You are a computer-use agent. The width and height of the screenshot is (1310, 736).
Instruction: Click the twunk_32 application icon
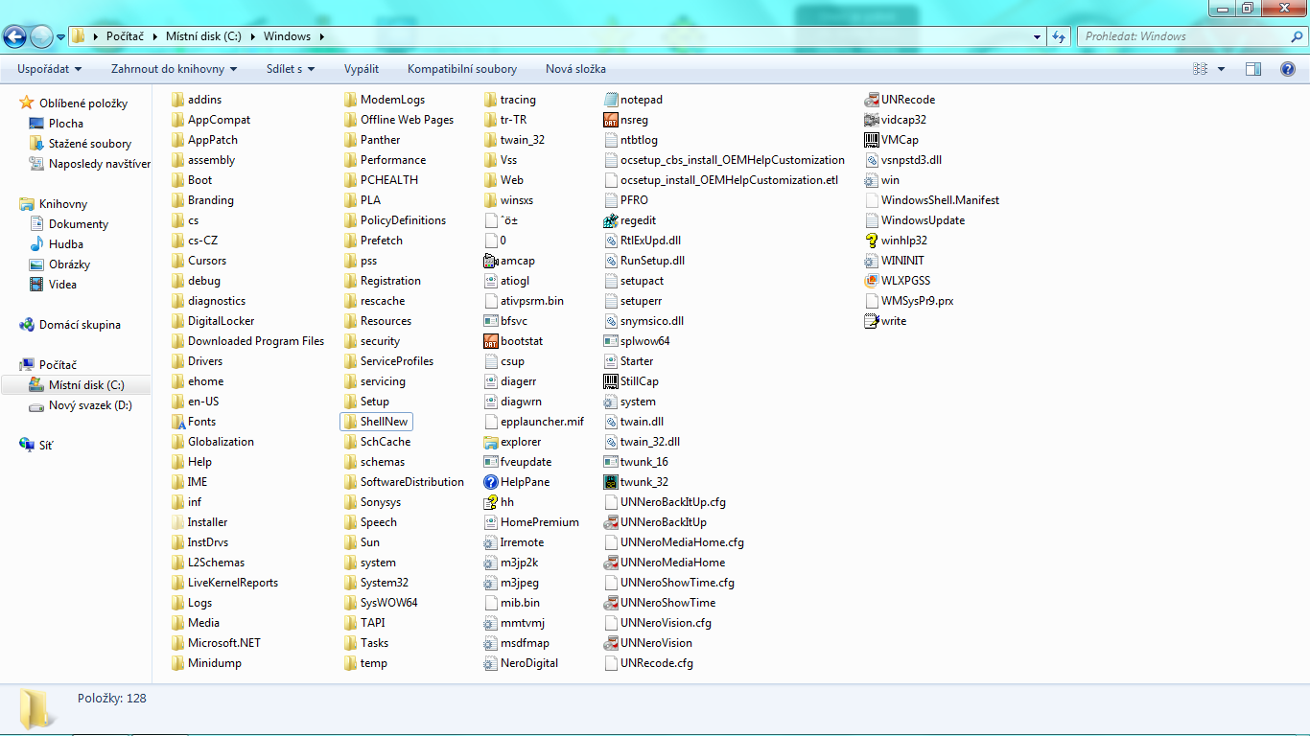coord(611,482)
